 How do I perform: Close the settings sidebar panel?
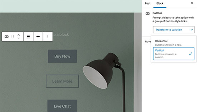click(192, 3)
